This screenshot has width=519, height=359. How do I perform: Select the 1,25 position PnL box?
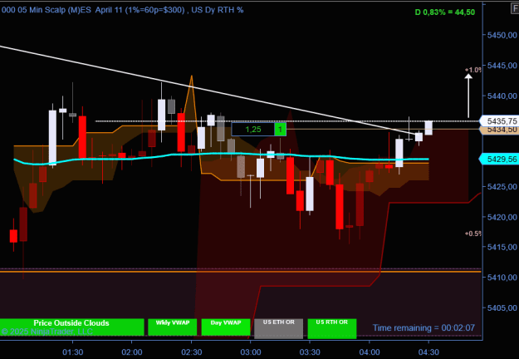pyautogui.click(x=253, y=130)
